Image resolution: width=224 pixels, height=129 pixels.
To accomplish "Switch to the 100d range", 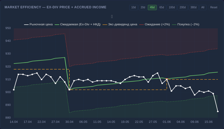I will click(x=172, y=8).
